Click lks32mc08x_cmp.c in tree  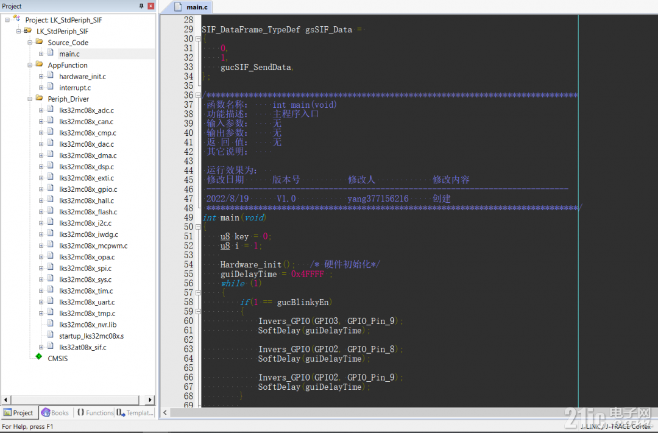(88, 133)
